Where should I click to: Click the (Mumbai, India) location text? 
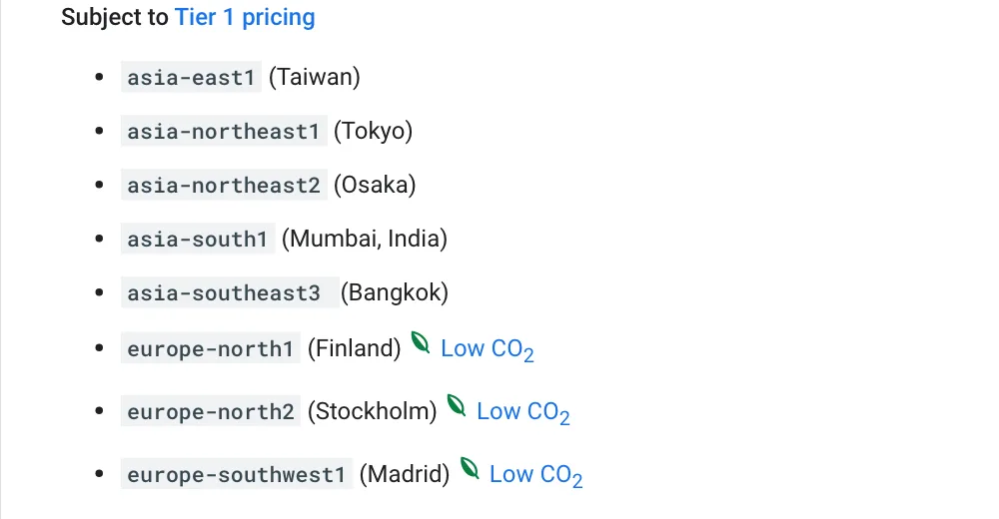(x=365, y=239)
